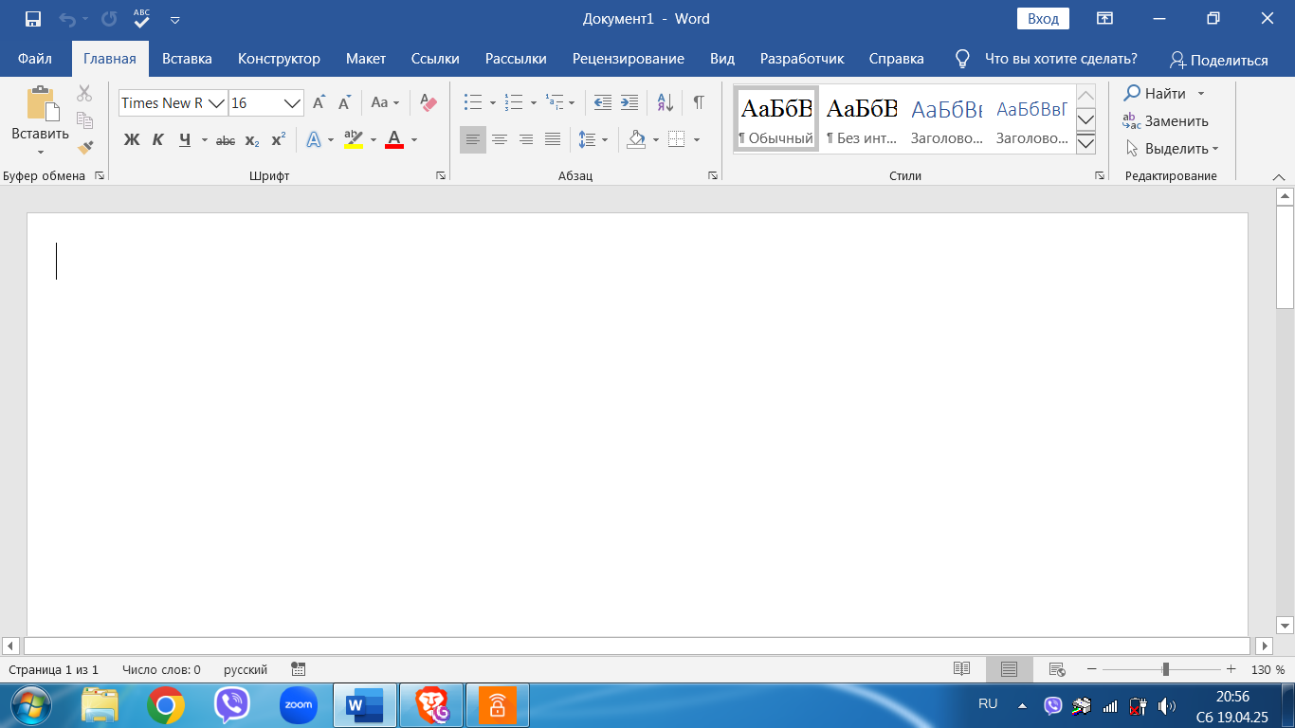Toggle subscript x₂ formatting
Image resolution: width=1295 pixels, height=728 pixels.
pos(251,139)
